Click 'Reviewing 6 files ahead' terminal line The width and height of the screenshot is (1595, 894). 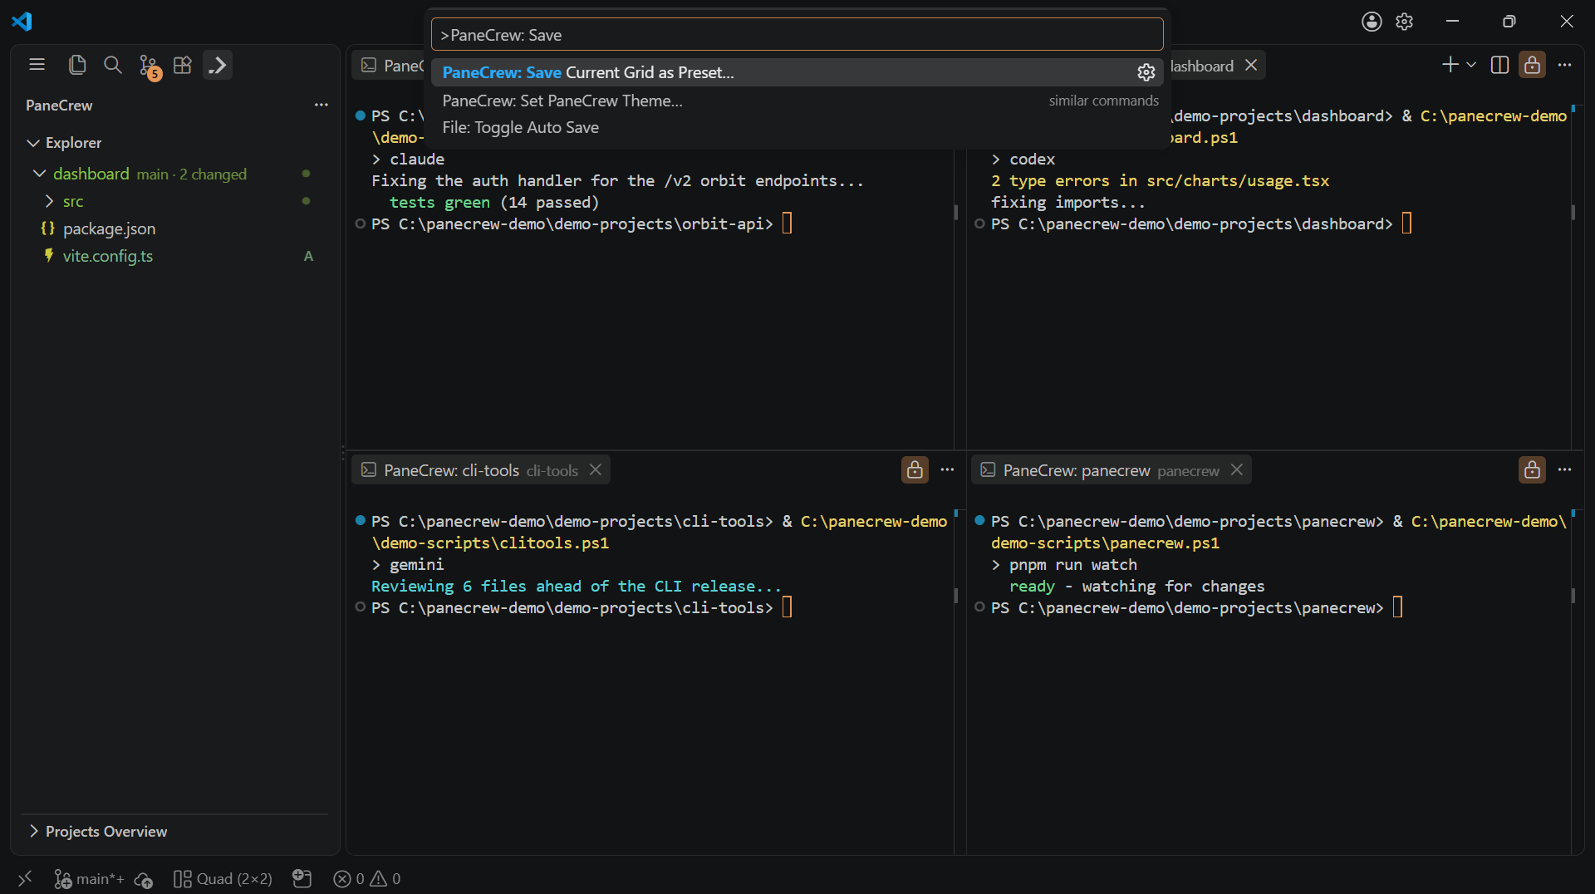coord(576,586)
